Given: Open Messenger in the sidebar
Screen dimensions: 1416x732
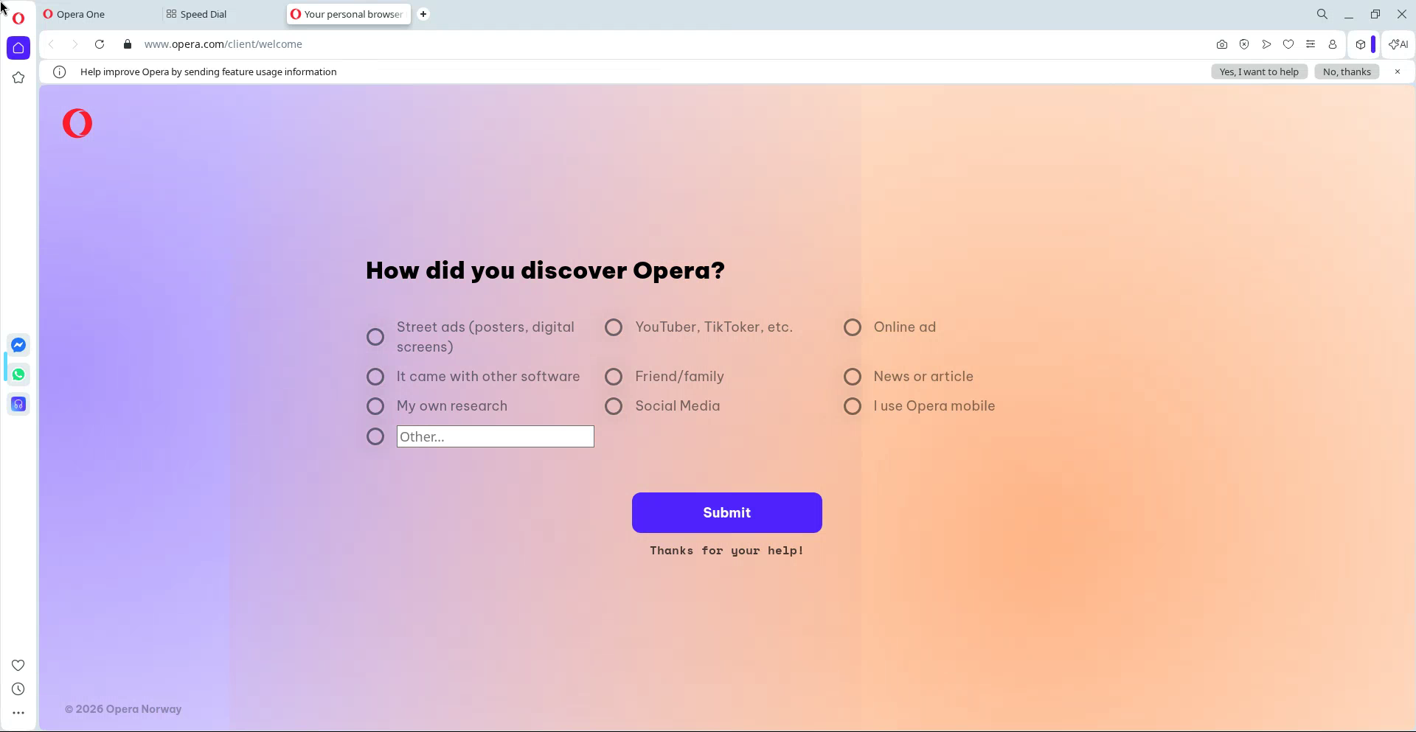Looking at the screenshot, I should [18, 345].
